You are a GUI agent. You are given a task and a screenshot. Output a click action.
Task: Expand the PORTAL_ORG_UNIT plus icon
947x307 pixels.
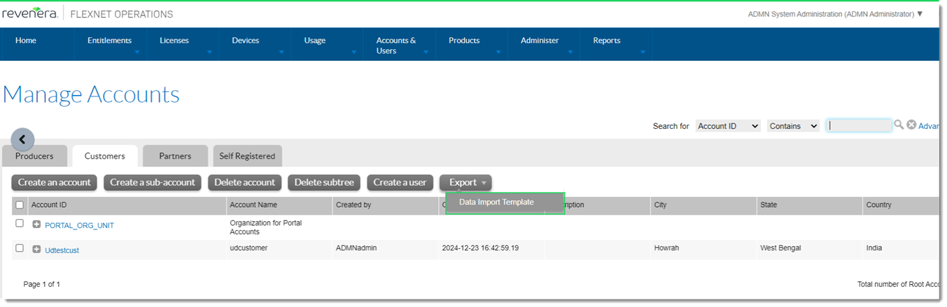coord(37,224)
